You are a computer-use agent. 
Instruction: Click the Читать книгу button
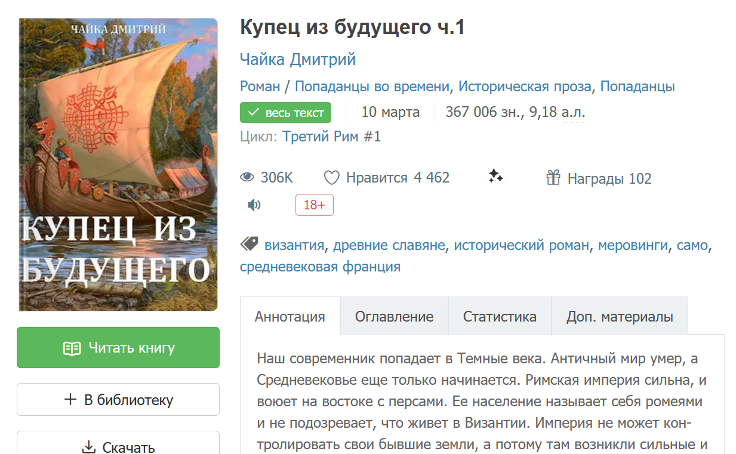118,348
